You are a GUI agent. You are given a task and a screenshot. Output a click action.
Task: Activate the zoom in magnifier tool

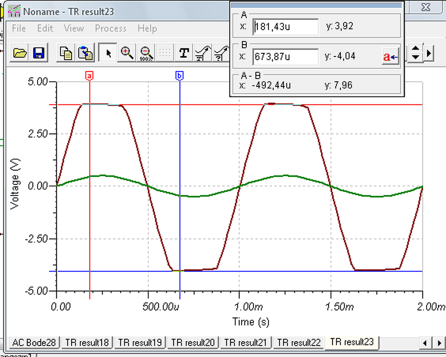(x=127, y=53)
